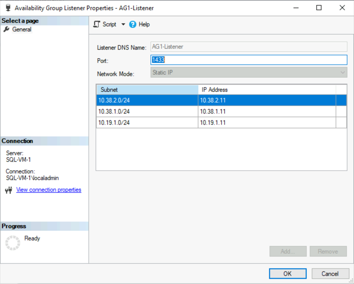The image size is (354, 284).
Task: Click the blue question mark Help icon
Action: tap(132, 24)
